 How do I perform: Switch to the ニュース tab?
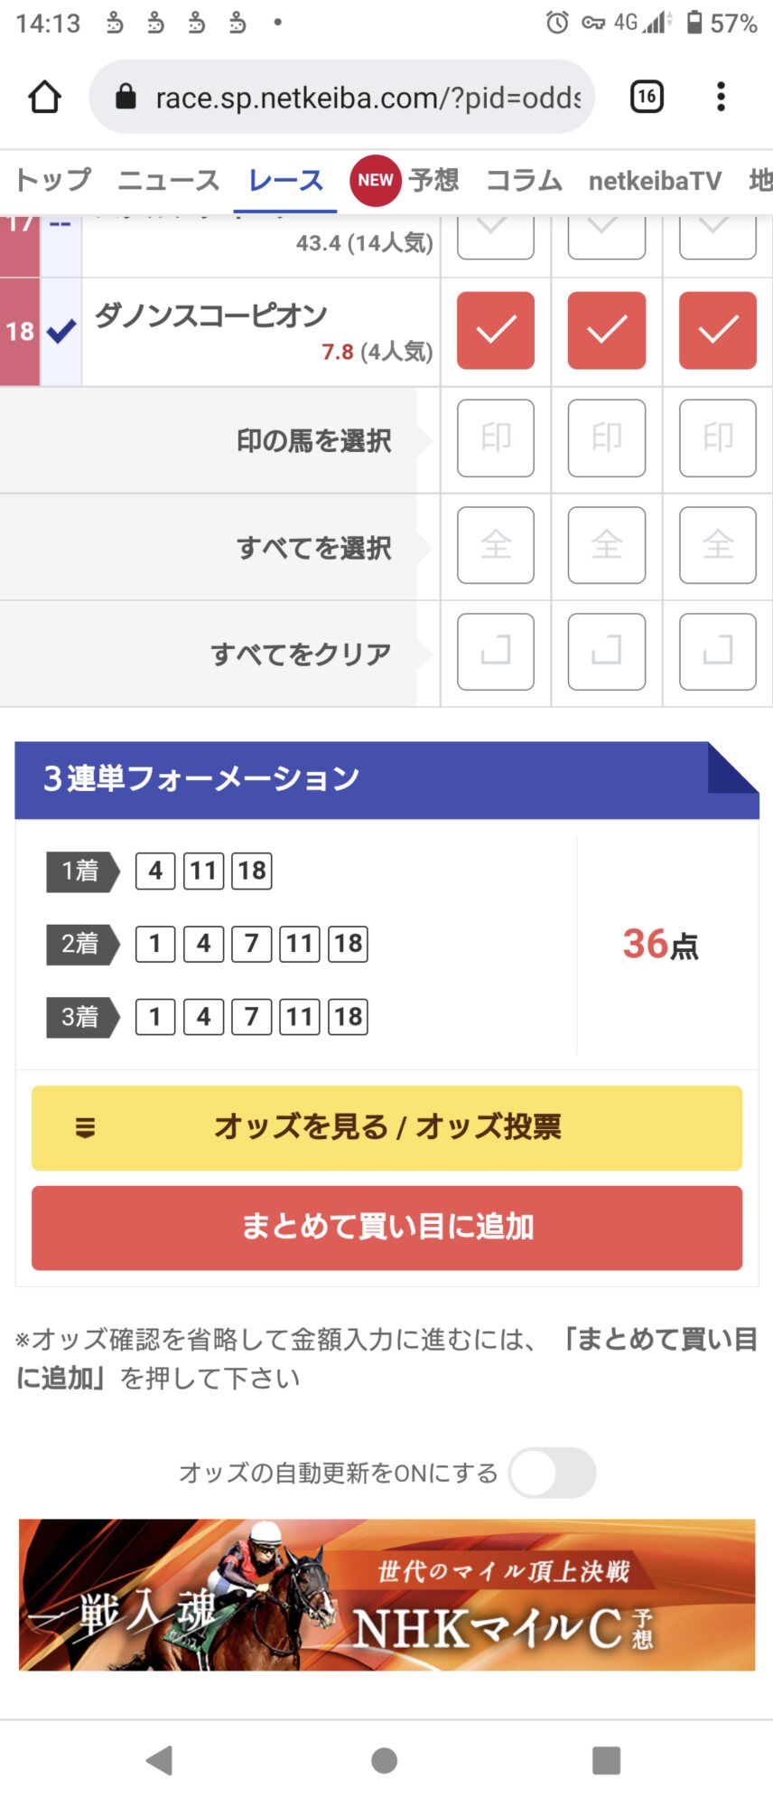[169, 181]
